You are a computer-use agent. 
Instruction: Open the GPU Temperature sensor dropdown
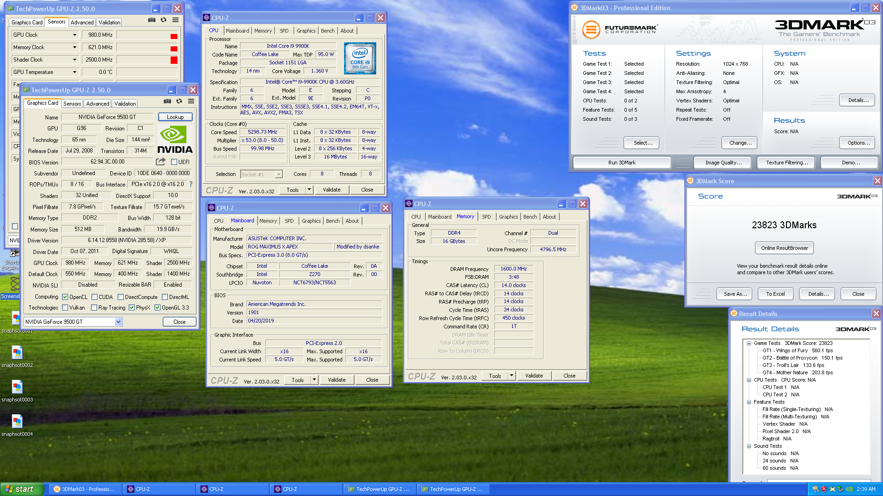point(75,72)
